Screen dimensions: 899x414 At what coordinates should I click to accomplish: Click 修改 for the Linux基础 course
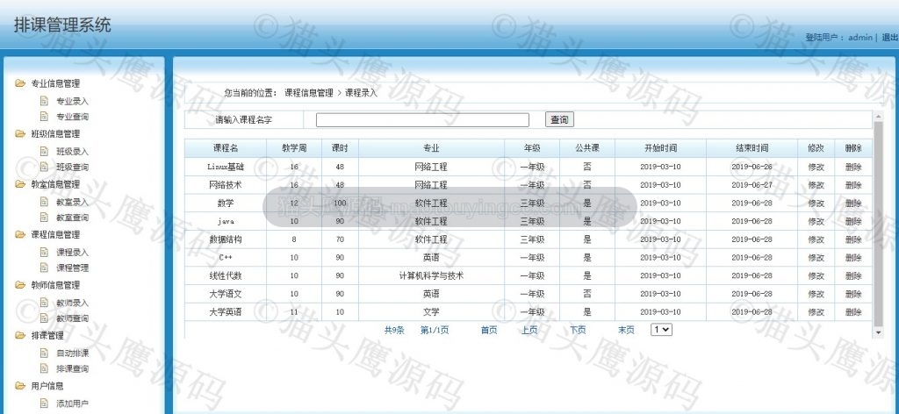click(x=816, y=168)
